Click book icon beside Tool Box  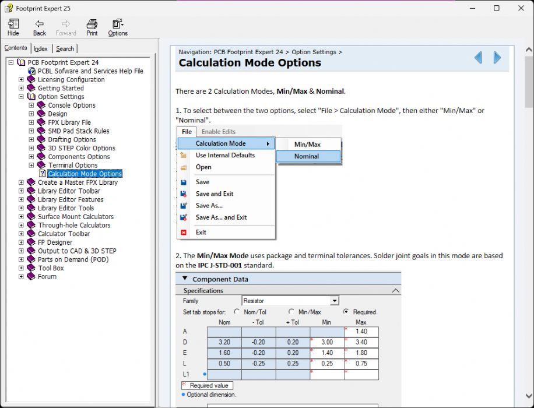pyautogui.click(x=31, y=268)
